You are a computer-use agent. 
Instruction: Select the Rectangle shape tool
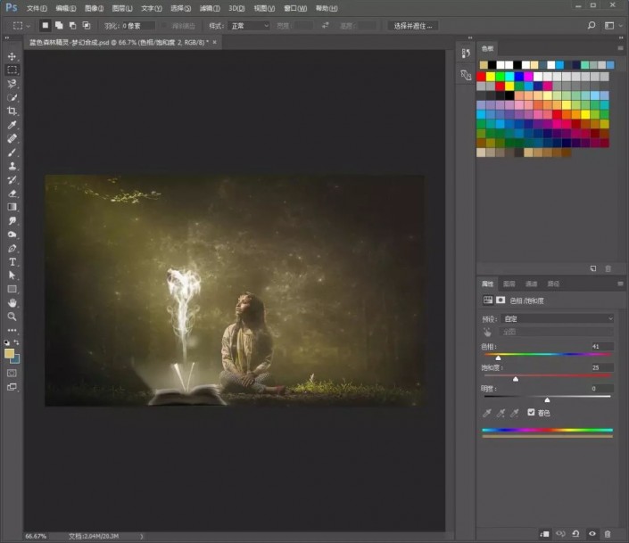coord(12,289)
